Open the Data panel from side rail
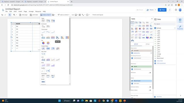 tap(180, 20)
